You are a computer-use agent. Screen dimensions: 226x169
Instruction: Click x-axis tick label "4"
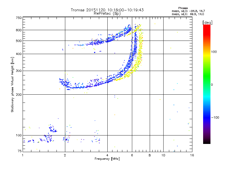(x=107, y=155)
